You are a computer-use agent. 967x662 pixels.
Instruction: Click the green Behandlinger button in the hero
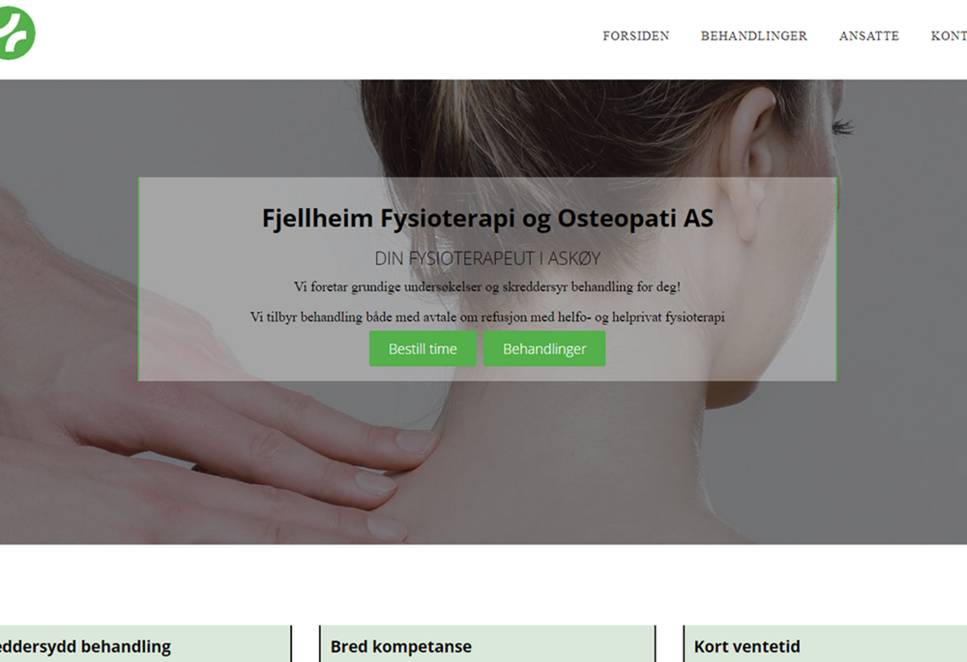[x=544, y=349]
